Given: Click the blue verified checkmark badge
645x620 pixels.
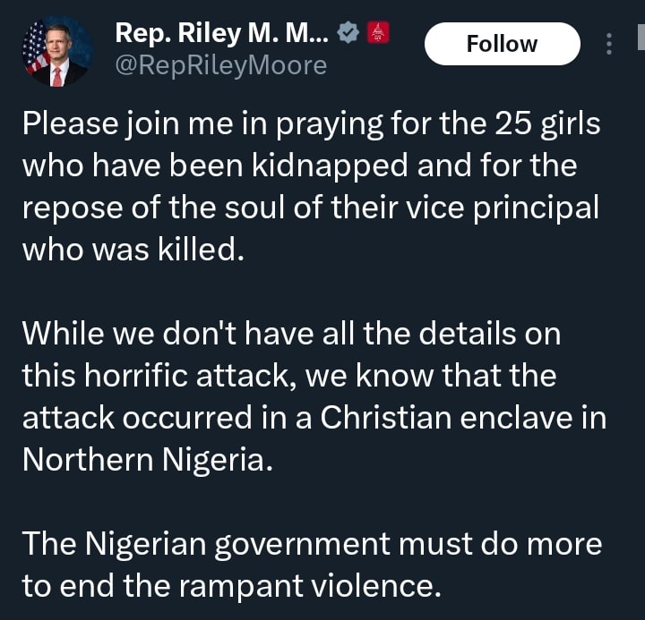Looking at the screenshot, I should [x=348, y=34].
